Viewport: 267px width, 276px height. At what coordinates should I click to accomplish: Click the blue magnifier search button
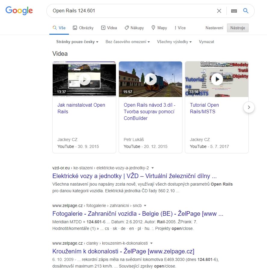[x=246, y=11]
